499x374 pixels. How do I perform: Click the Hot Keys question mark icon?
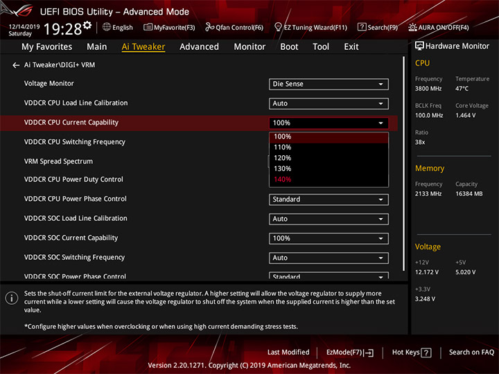tap(426, 353)
